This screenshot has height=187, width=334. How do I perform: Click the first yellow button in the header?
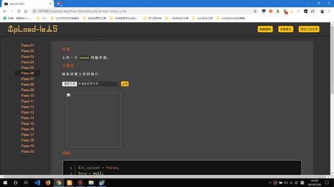click(265, 29)
